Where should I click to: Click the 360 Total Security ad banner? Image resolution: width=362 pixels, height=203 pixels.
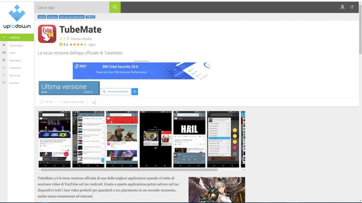point(141,71)
